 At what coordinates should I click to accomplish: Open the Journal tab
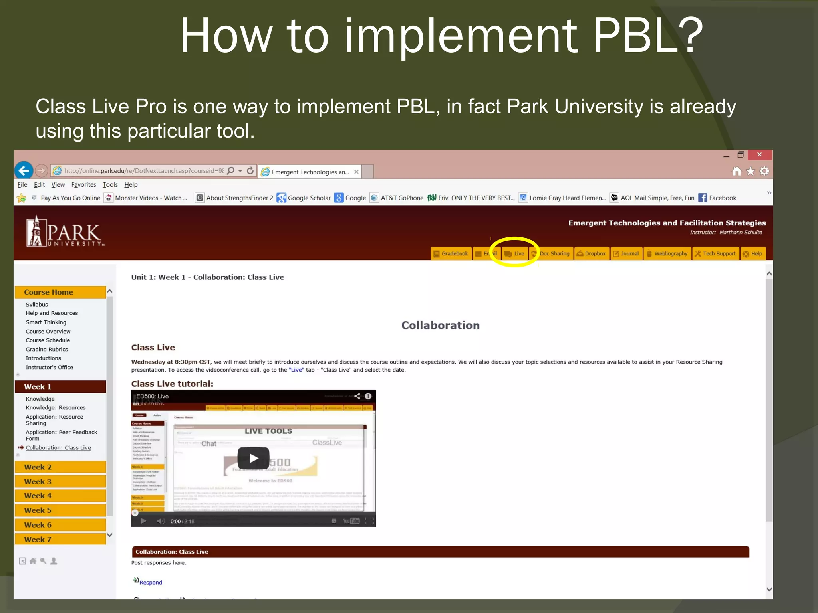click(x=626, y=254)
